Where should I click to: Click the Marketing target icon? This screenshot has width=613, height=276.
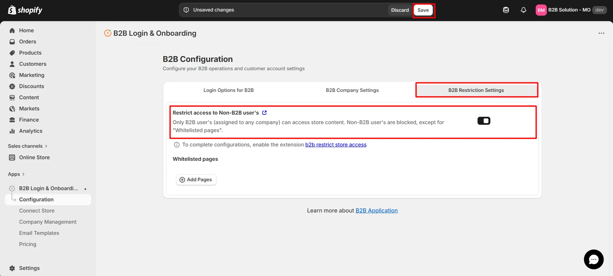12,75
